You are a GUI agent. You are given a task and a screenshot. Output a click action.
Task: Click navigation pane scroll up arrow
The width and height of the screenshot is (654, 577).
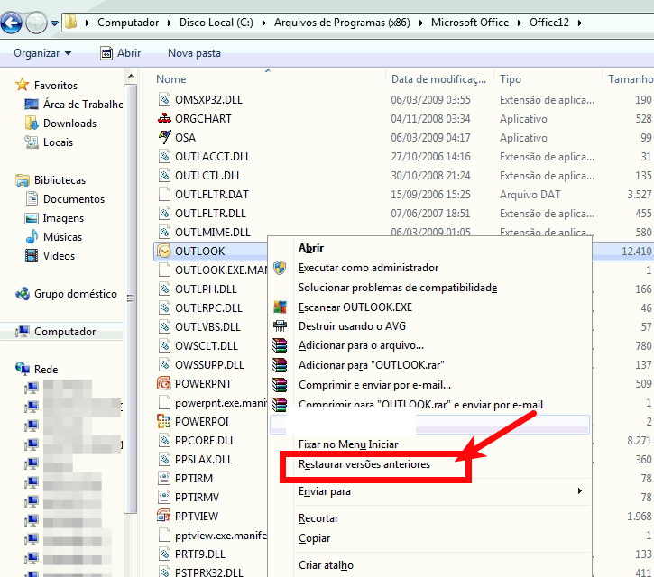point(131,76)
